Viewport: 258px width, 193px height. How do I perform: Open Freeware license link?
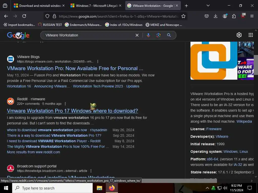[214, 129]
